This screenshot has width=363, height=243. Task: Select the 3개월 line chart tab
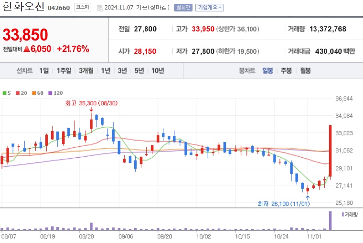click(x=86, y=71)
